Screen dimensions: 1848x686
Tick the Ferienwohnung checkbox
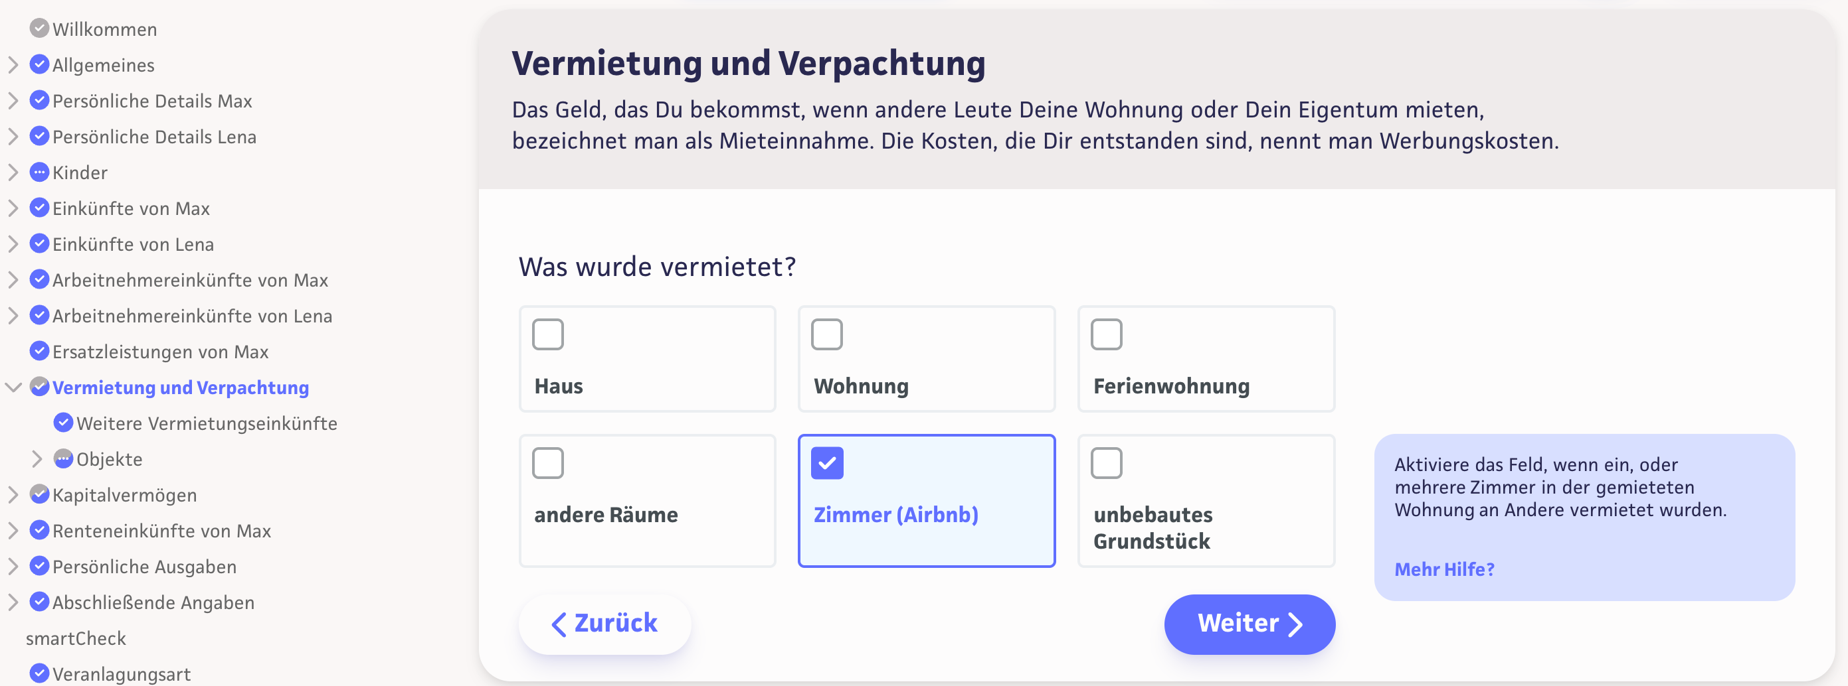(x=1105, y=334)
